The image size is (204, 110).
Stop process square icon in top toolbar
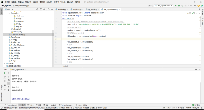pyautogui.click(x=191, y=6)
